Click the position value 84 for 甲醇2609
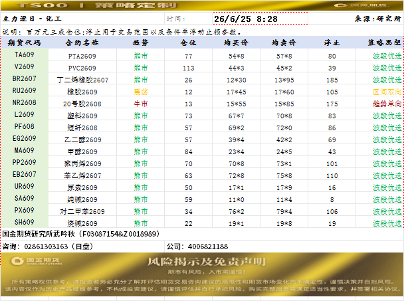The image size is (404, 301). [188, 151]
